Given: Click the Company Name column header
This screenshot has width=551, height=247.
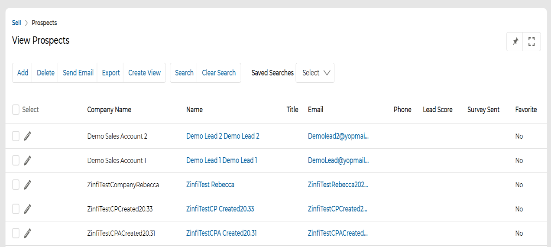Looking at the screenshot, I should point(109,110).
